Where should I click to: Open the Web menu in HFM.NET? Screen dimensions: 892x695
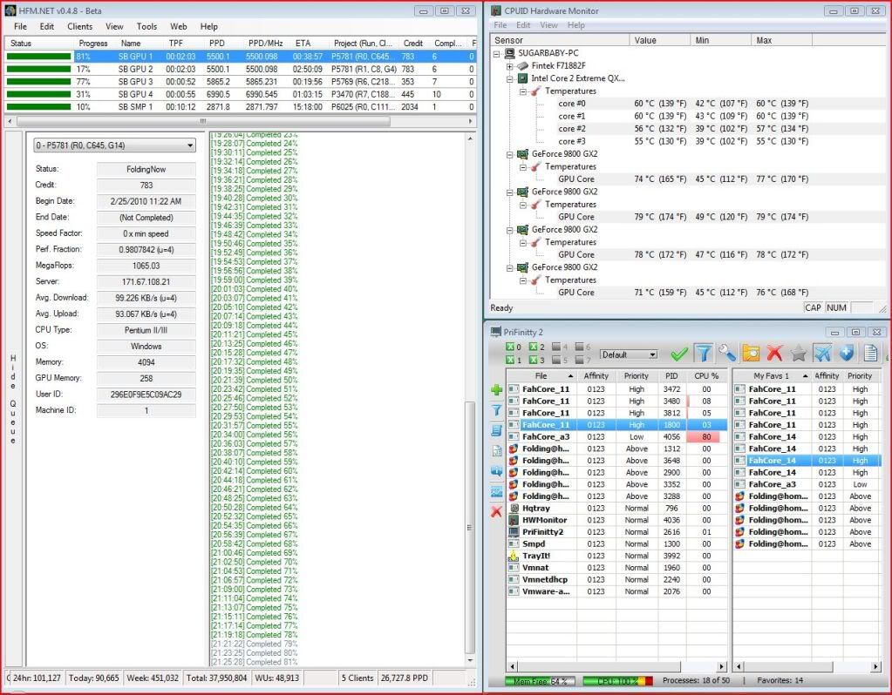tap(179, 27)
